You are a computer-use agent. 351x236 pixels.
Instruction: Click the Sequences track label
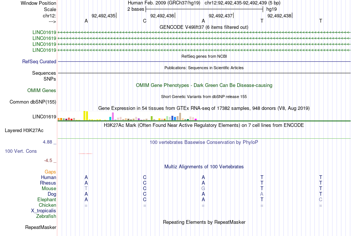coord(44,73)
